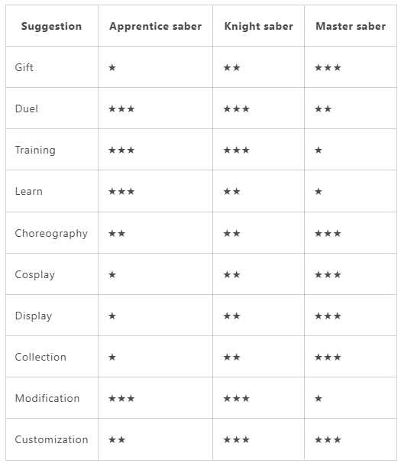The height and width of the screenshot is (463, 401).
Task: Select the Collection row label
Action: tap(40, 357)
